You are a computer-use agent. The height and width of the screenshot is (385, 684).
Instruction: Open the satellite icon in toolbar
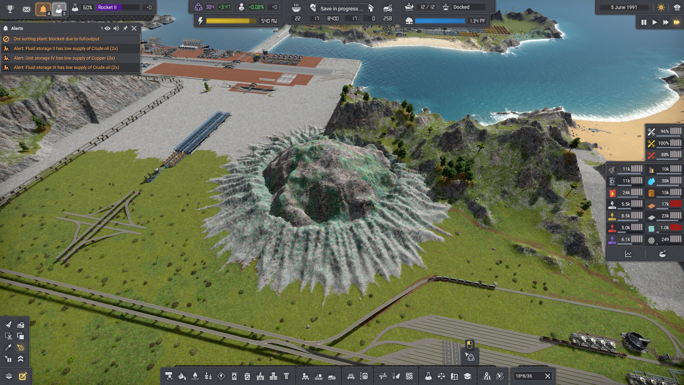coord(500,376)
